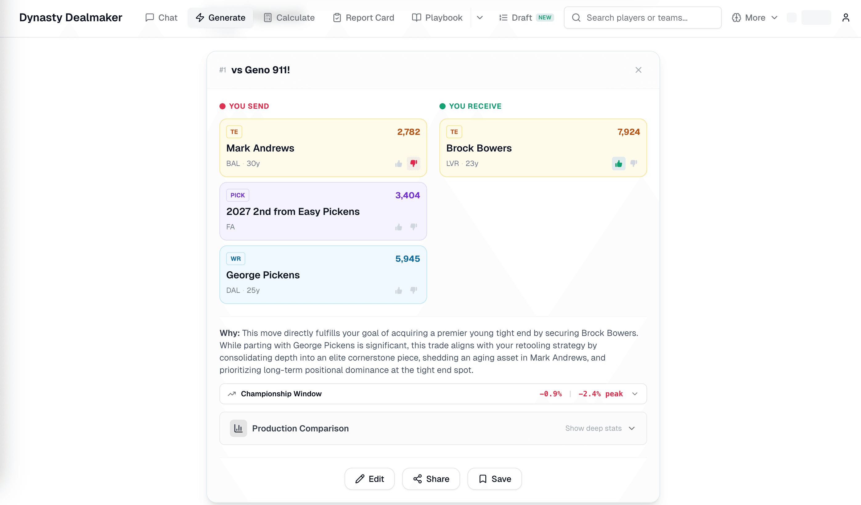
Task: Click the magnifier icon in search box
Action: (x=576, y=18)
